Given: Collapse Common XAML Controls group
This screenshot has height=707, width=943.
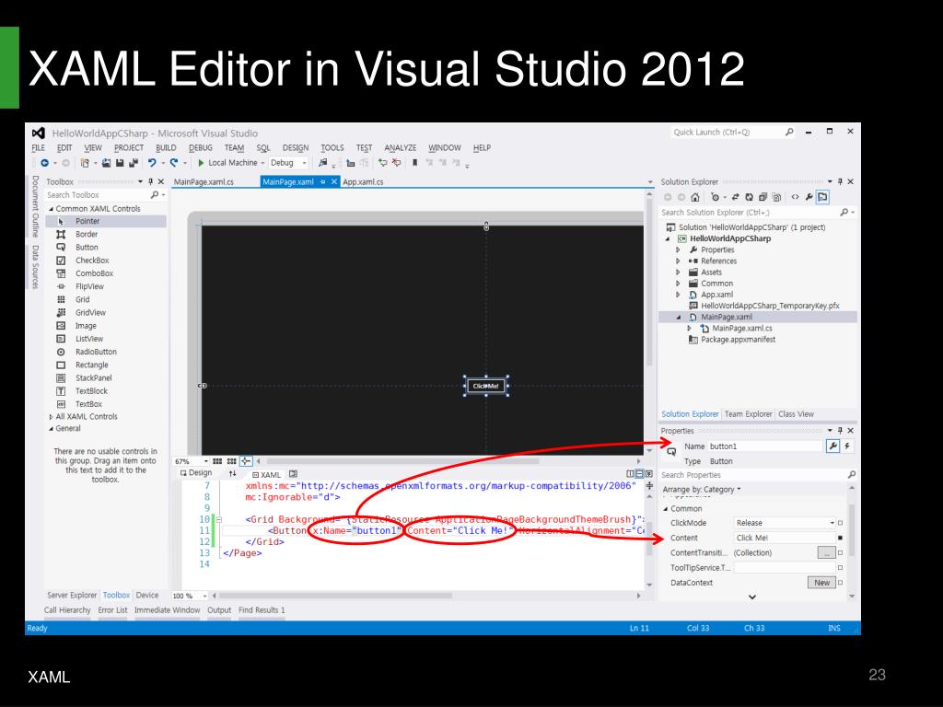Looking at the screenshot, I should 52,209.
